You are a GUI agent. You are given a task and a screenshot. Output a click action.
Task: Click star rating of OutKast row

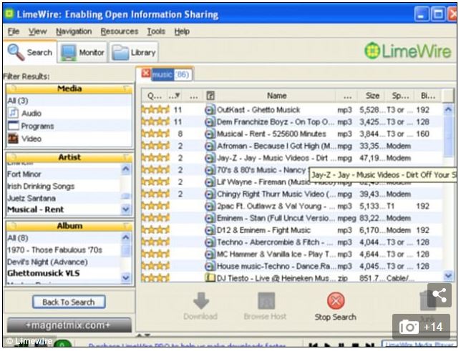coord(155,110)
